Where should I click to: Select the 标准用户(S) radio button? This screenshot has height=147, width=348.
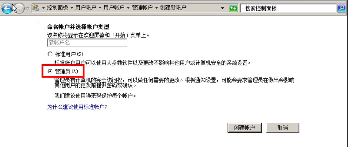tap(50, 54)
